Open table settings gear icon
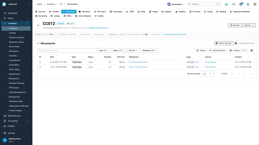 (x=251, y=50)
